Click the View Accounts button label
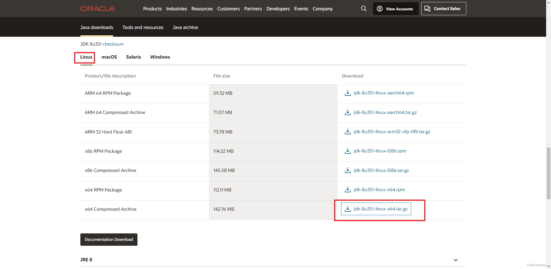 399,9
